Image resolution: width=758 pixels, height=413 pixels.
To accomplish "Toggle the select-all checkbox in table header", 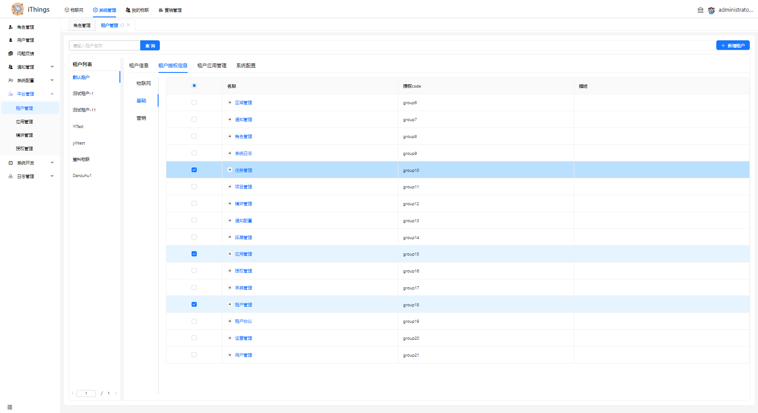I will (x=194, y=86).
